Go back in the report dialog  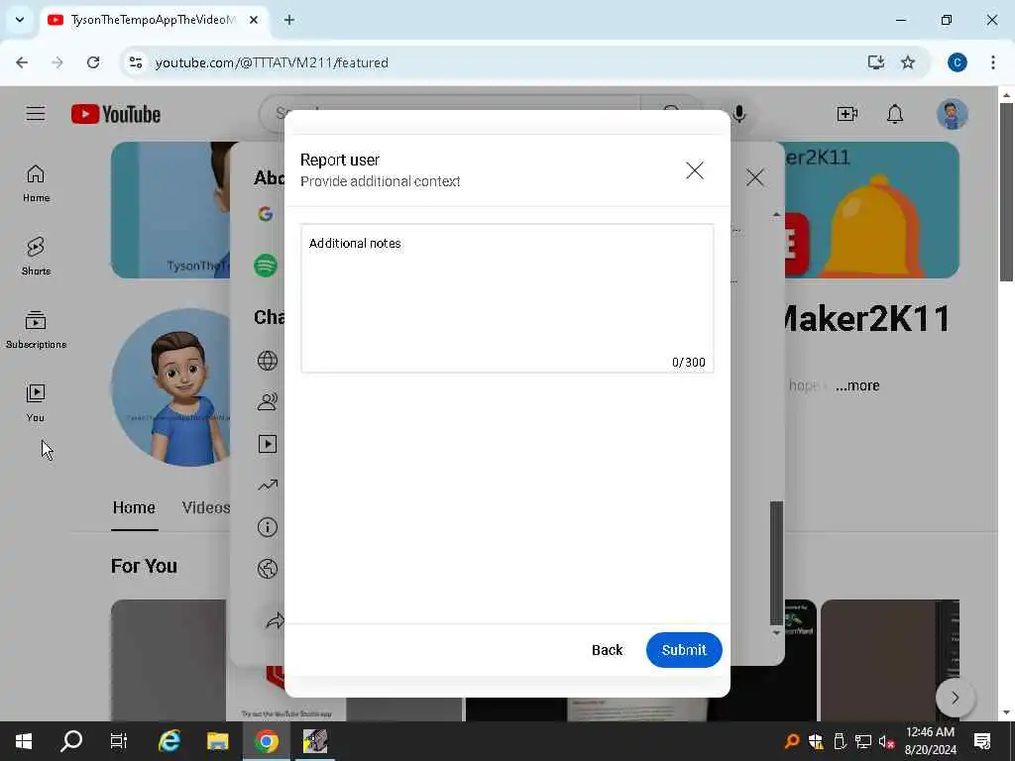pos(607,650)
